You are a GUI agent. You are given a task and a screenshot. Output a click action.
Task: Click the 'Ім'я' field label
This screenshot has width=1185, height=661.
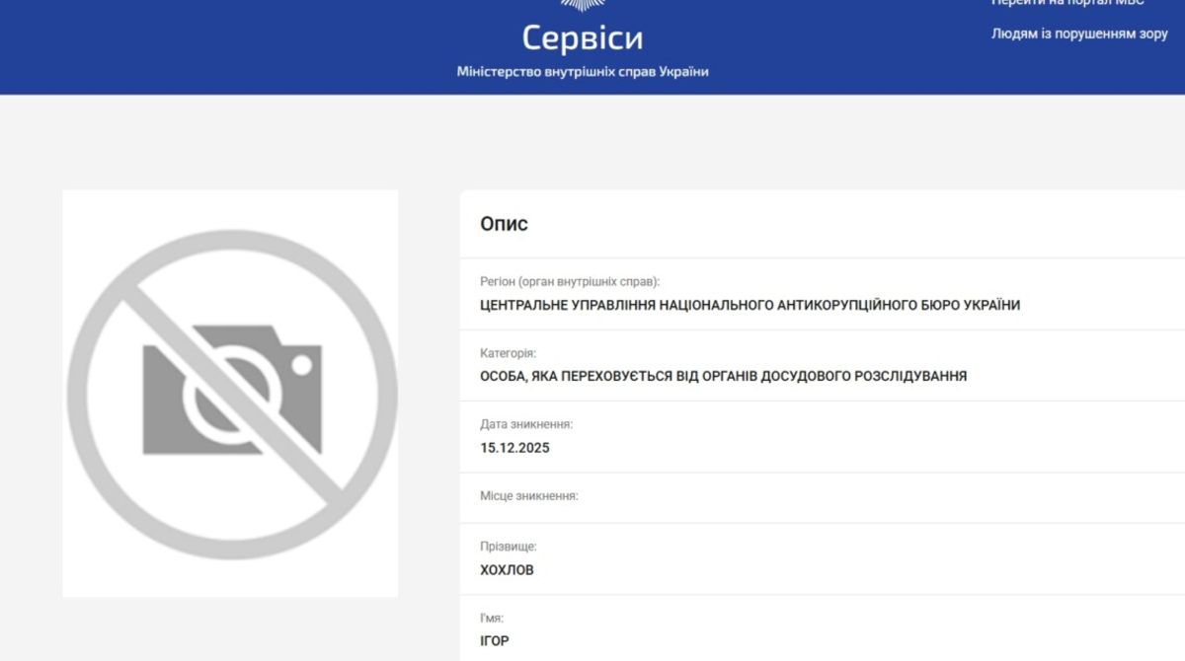click(492, 619)
